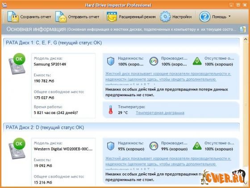
Task: Click the Save report floppy-document icon
Action: point(13,16)
